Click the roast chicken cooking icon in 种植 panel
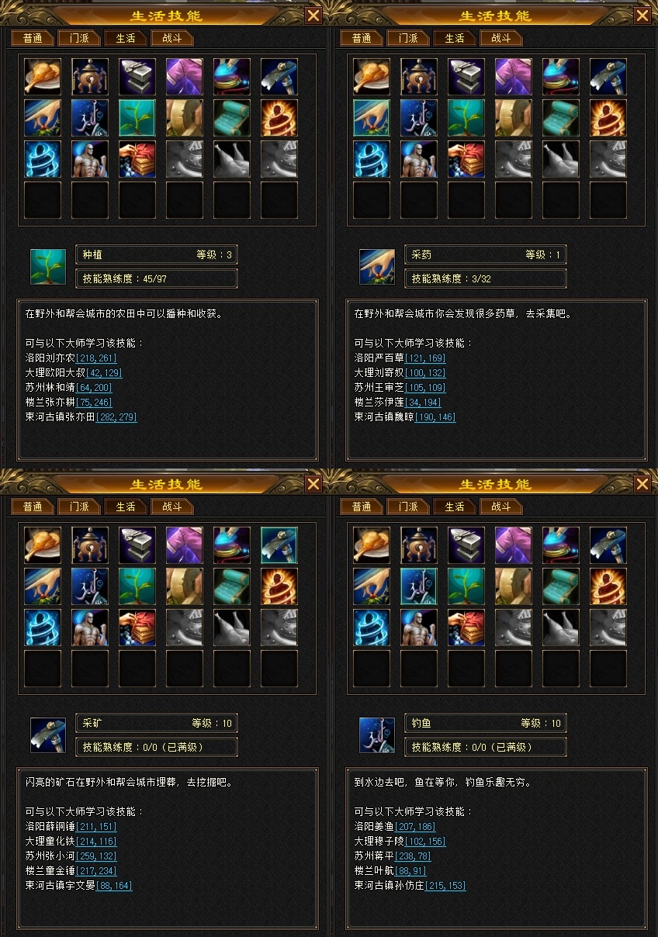Screen dimensions: 658x937 pyautogui.click(x=43, y=77)
